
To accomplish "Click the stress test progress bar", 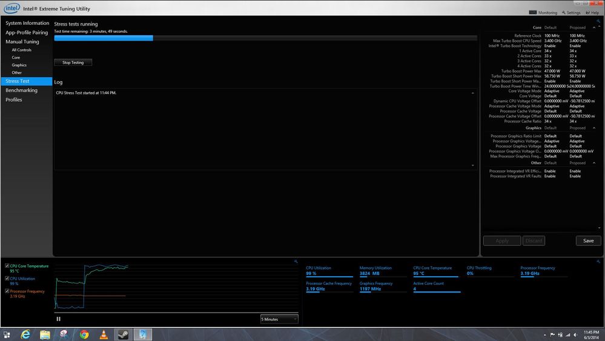I will pos(265,38).
